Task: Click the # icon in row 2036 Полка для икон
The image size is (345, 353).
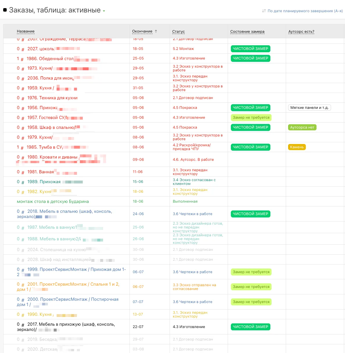Action: pos(23,79)
